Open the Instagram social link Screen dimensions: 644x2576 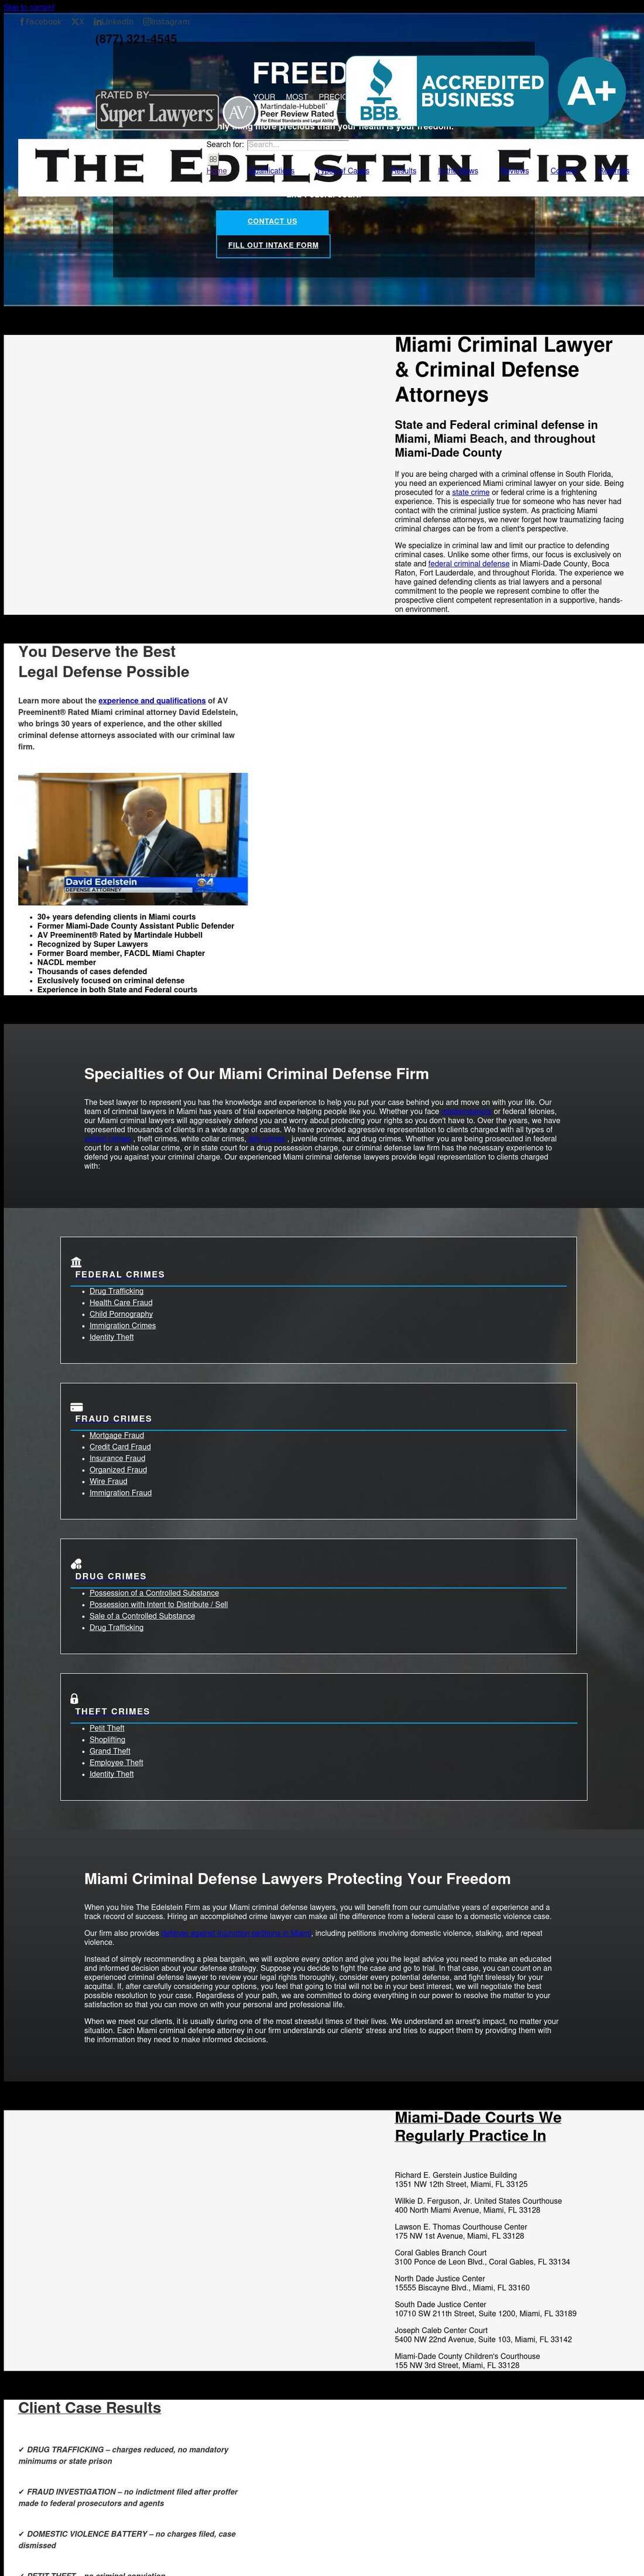coord(166,21)
